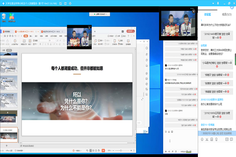This screenshot has height=157, width=236.
Task: Select the last slide thumbnail in panel
Action: pos(9,133)
